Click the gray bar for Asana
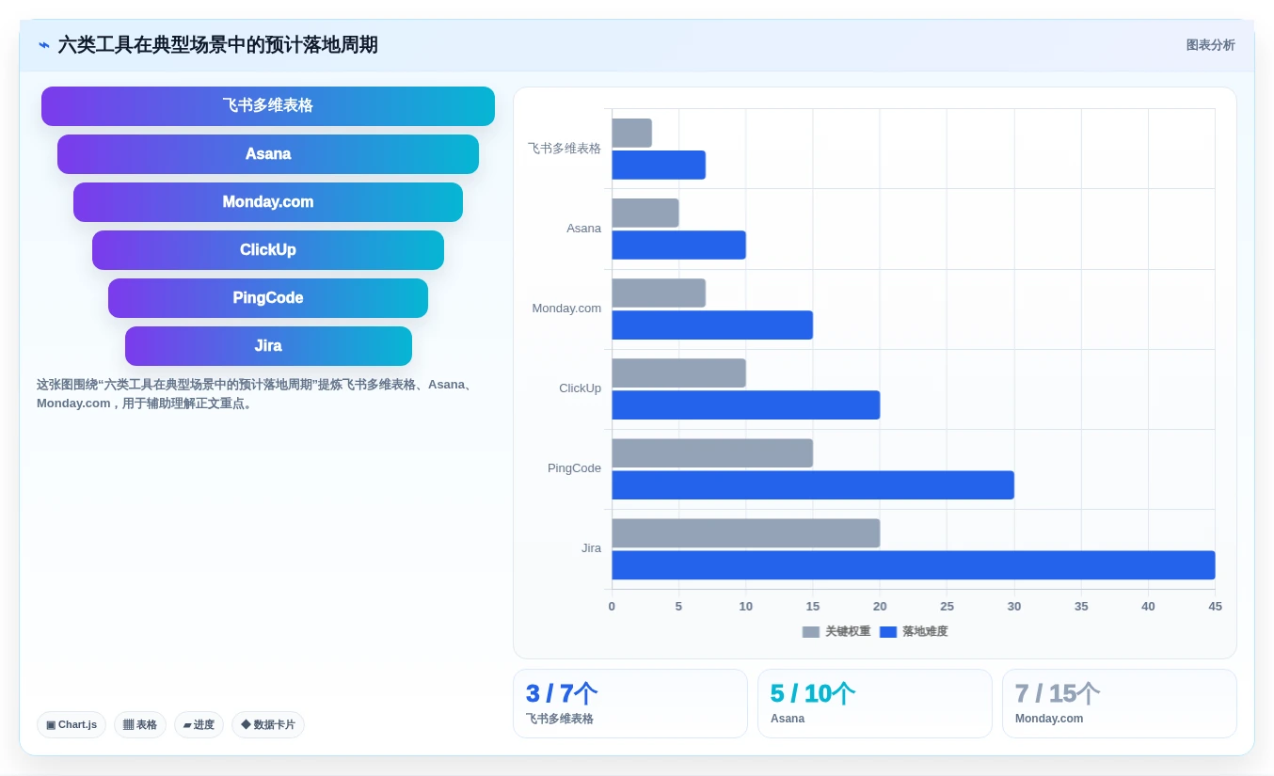 point(645,213)
